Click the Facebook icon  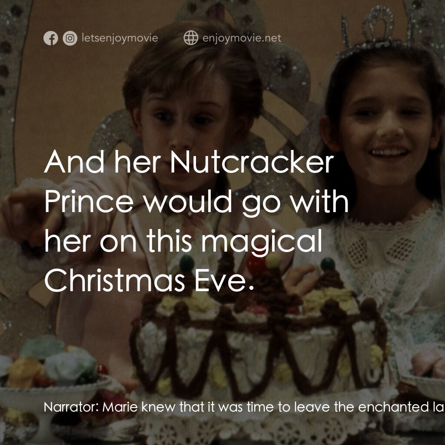pos(51,38)
